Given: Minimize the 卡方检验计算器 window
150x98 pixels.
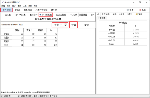Looking at the screenshot, I should [133, 2].
